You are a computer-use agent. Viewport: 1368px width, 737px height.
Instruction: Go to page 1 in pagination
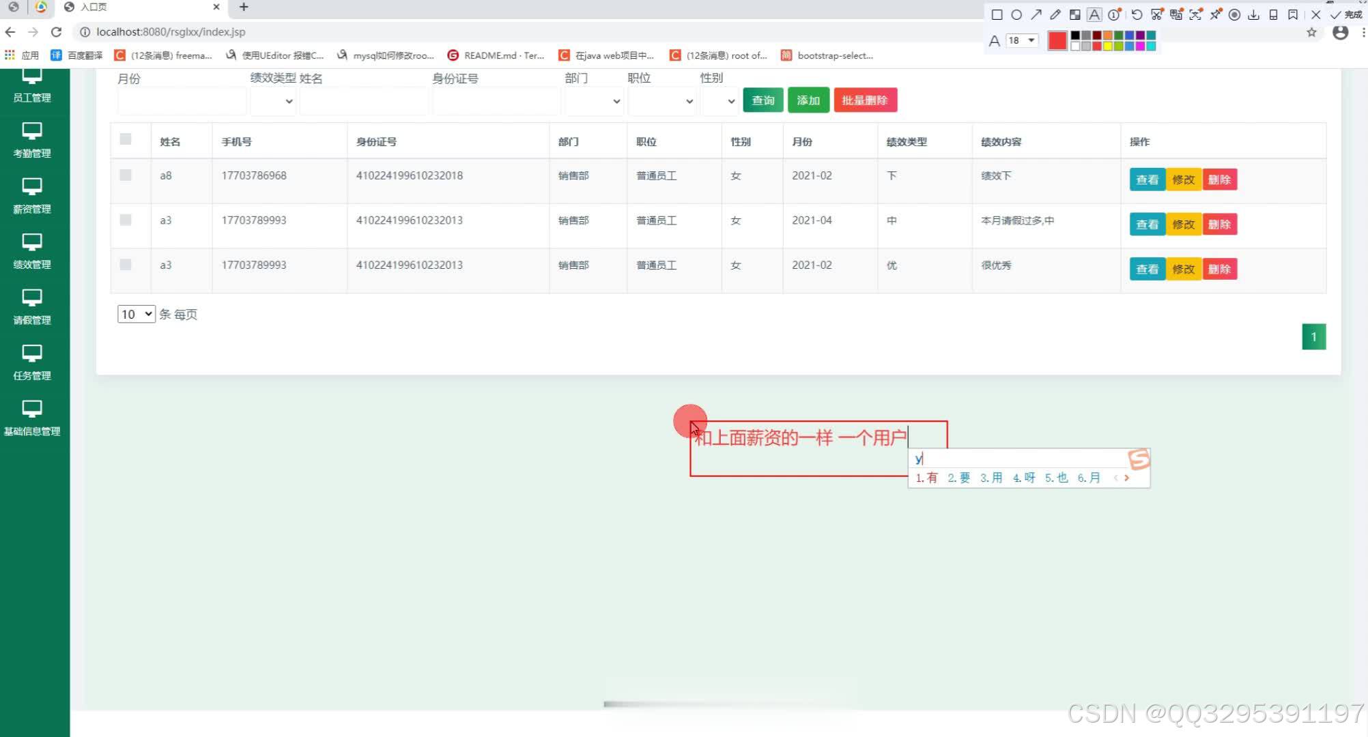tap(1314, 336)
